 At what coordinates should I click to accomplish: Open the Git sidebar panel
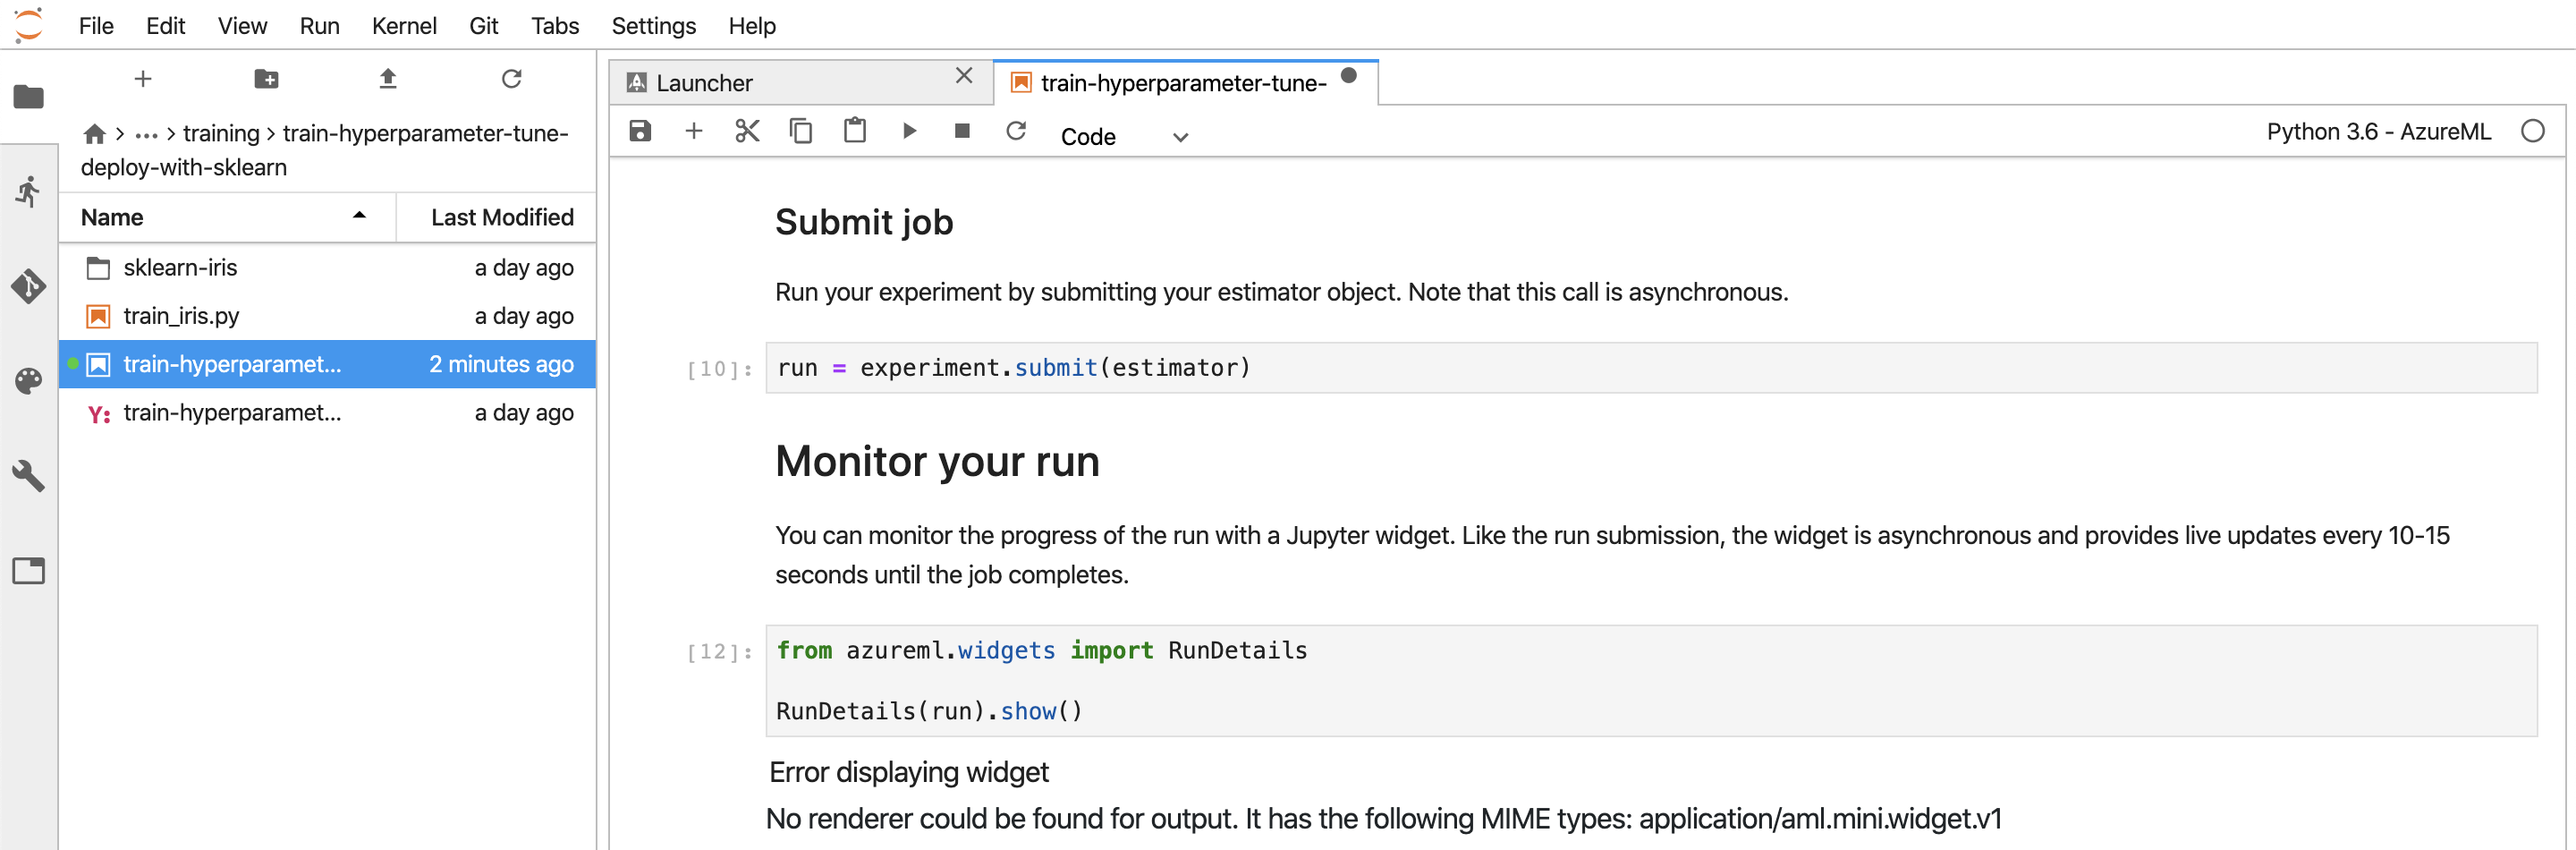coord(29,285)
